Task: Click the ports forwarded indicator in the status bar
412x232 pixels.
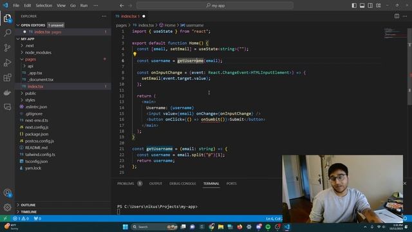Action: click(37, 218)
